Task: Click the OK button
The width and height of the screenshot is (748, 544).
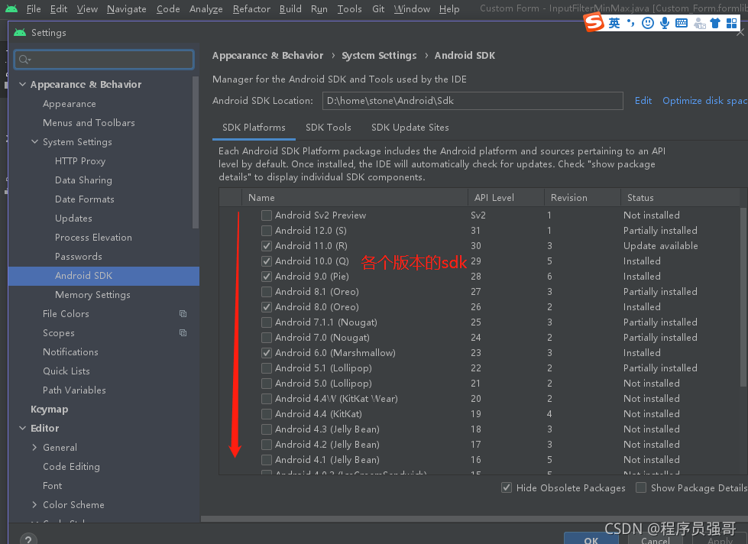Action: pyautogui.click(x=591, y=539)
